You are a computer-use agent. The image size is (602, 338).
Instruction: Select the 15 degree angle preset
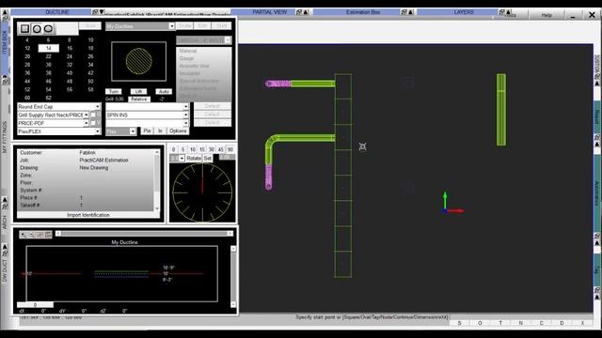(202, 149)
